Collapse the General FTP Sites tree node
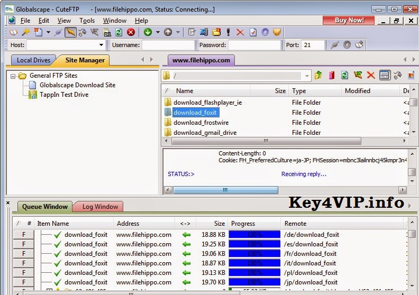Viewport: 419px width, 295px height. (x=13, y=76)
